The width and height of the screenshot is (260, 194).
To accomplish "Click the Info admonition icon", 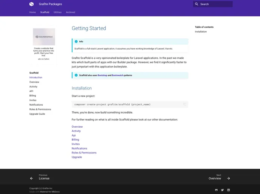I will click(x=76, y=42).
